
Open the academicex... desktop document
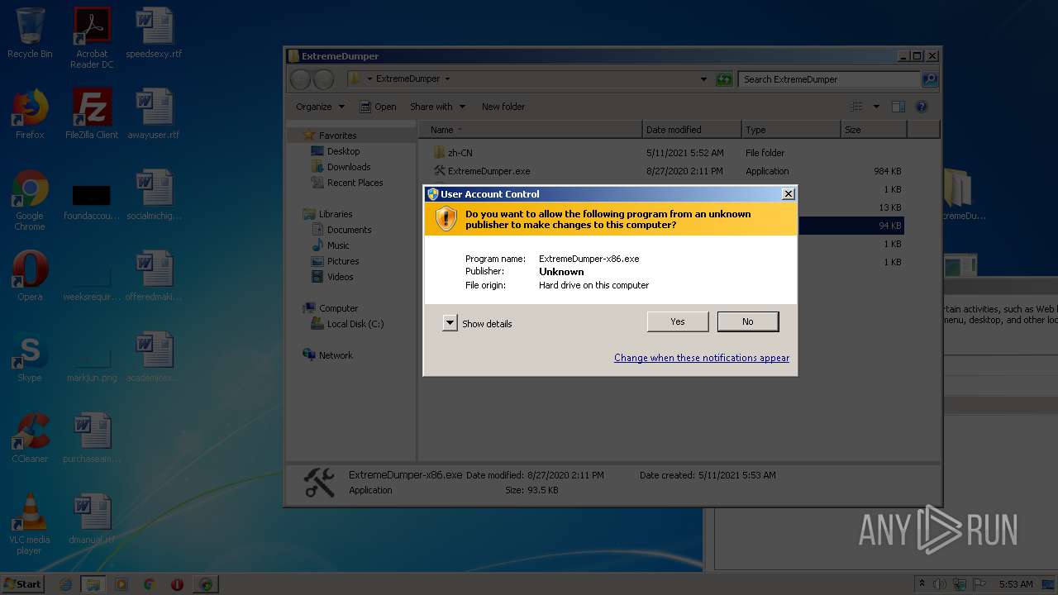click(154, 357)
